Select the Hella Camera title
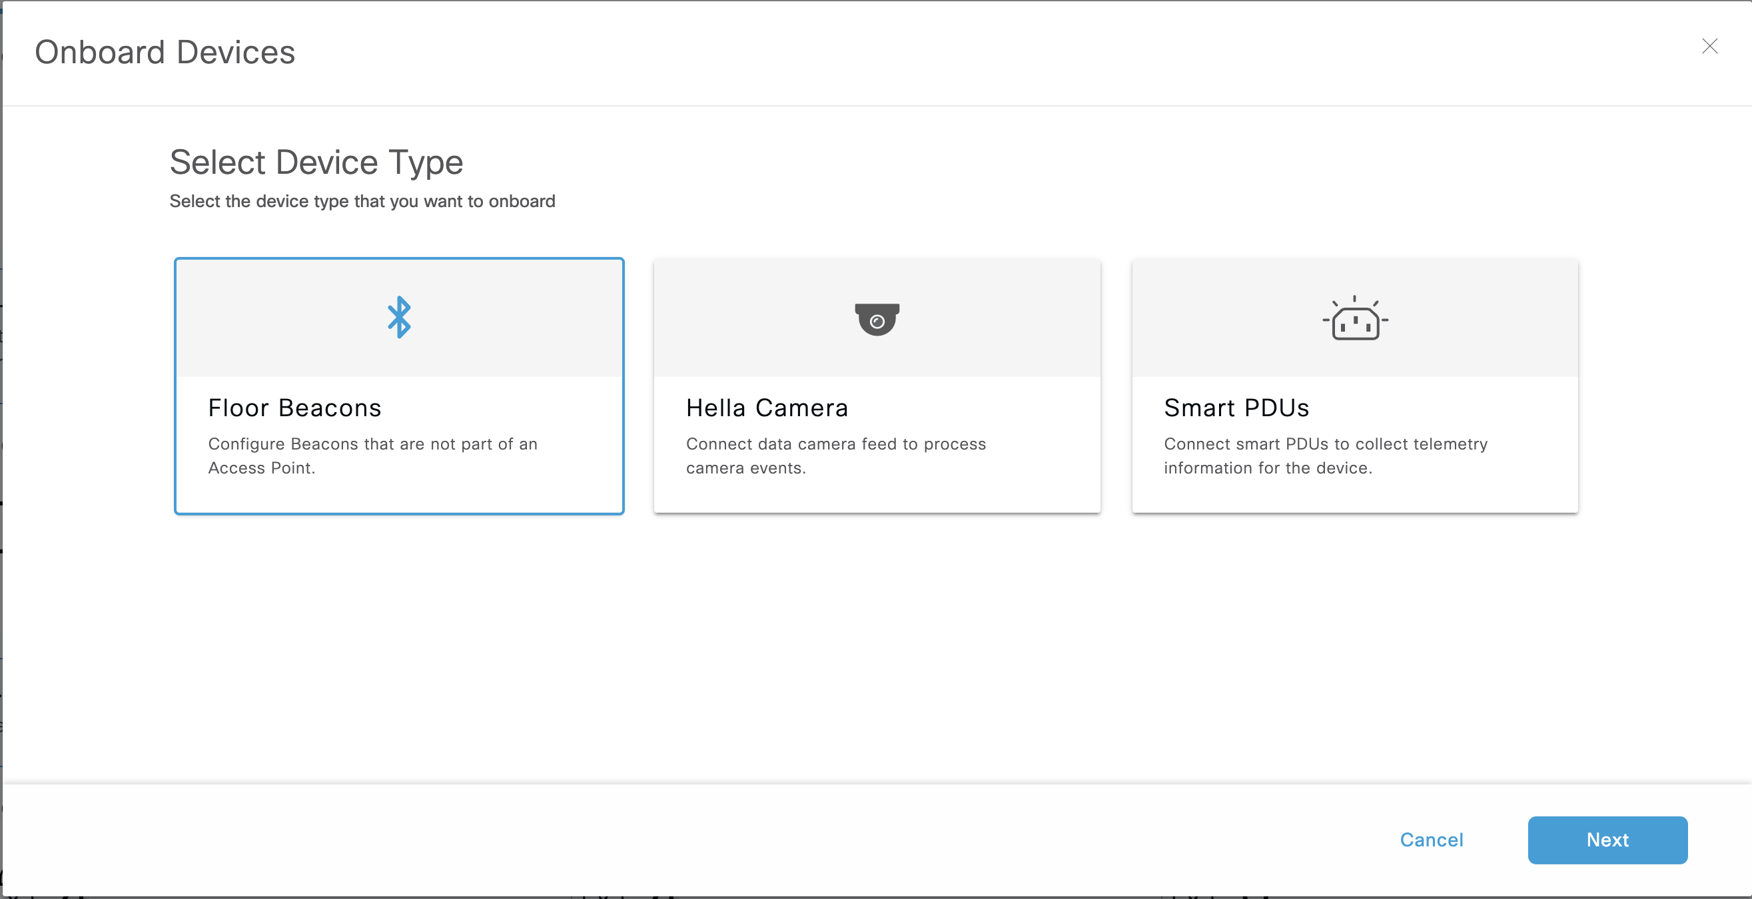The image size is (1752, 899). point(767,408)
